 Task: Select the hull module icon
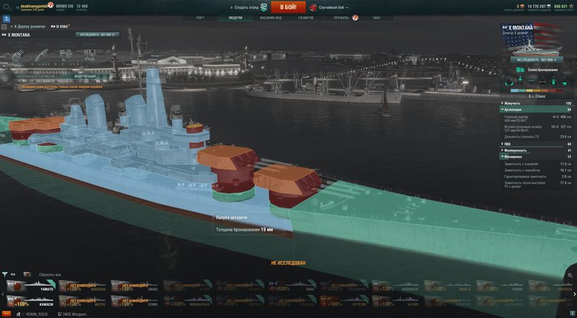[x=41, y=56]
